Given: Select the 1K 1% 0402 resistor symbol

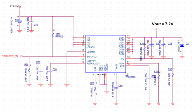Looking at the screenshot, I should (x=159, y=77).
